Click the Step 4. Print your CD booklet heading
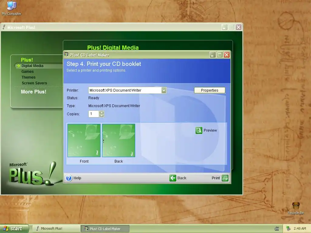 (104, 64)
